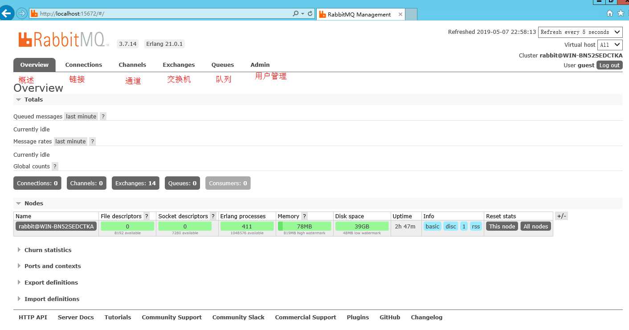629x330 pixels.
Task: Click the Channels: 0 count button
Action: click(x=86, y=183)
